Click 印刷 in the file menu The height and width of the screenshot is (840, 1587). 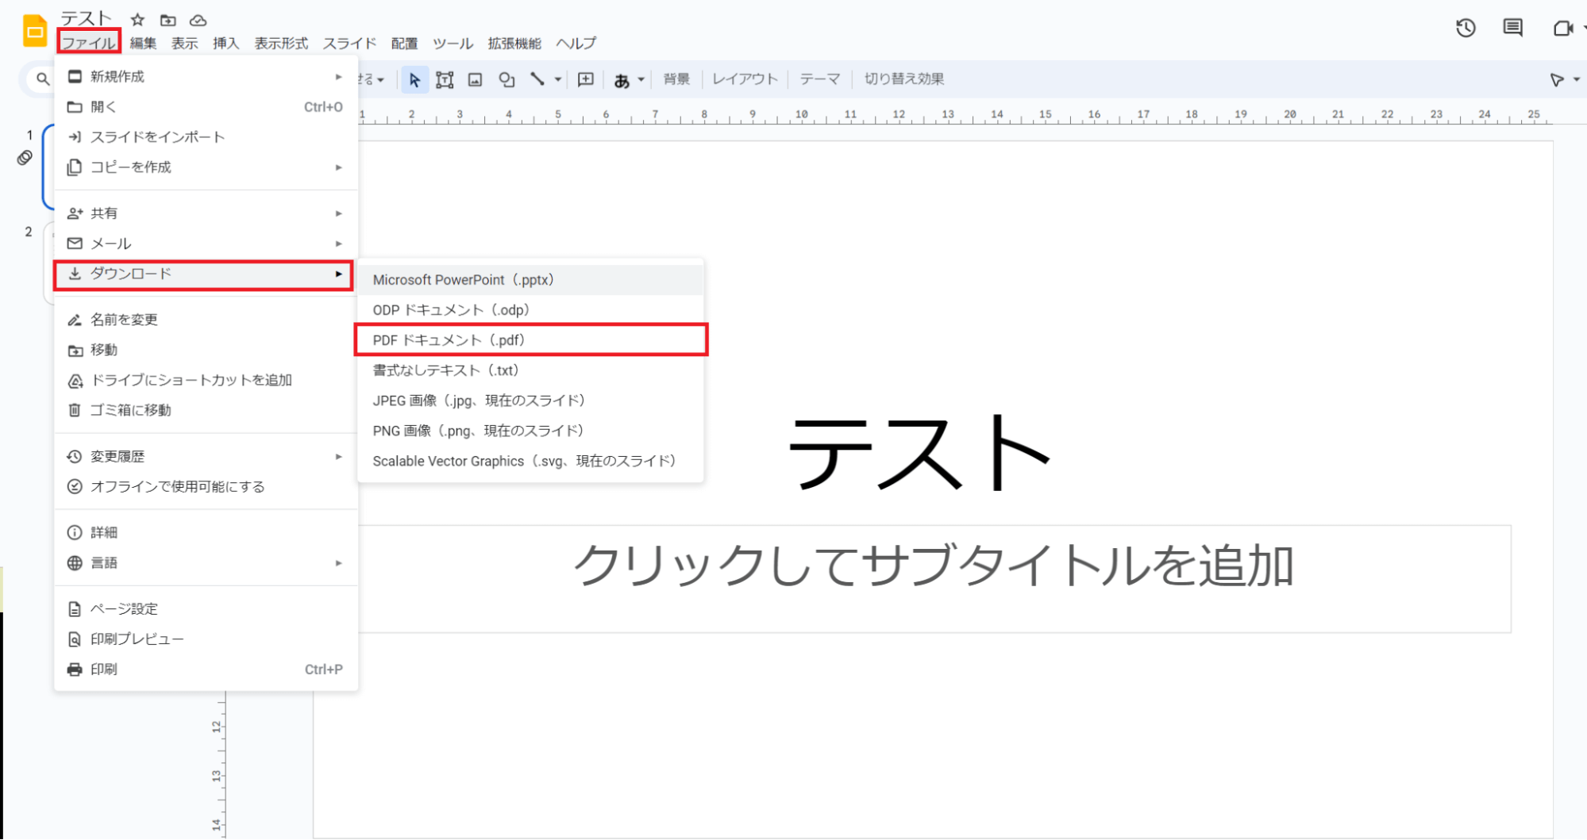click(x=104, y=669)
